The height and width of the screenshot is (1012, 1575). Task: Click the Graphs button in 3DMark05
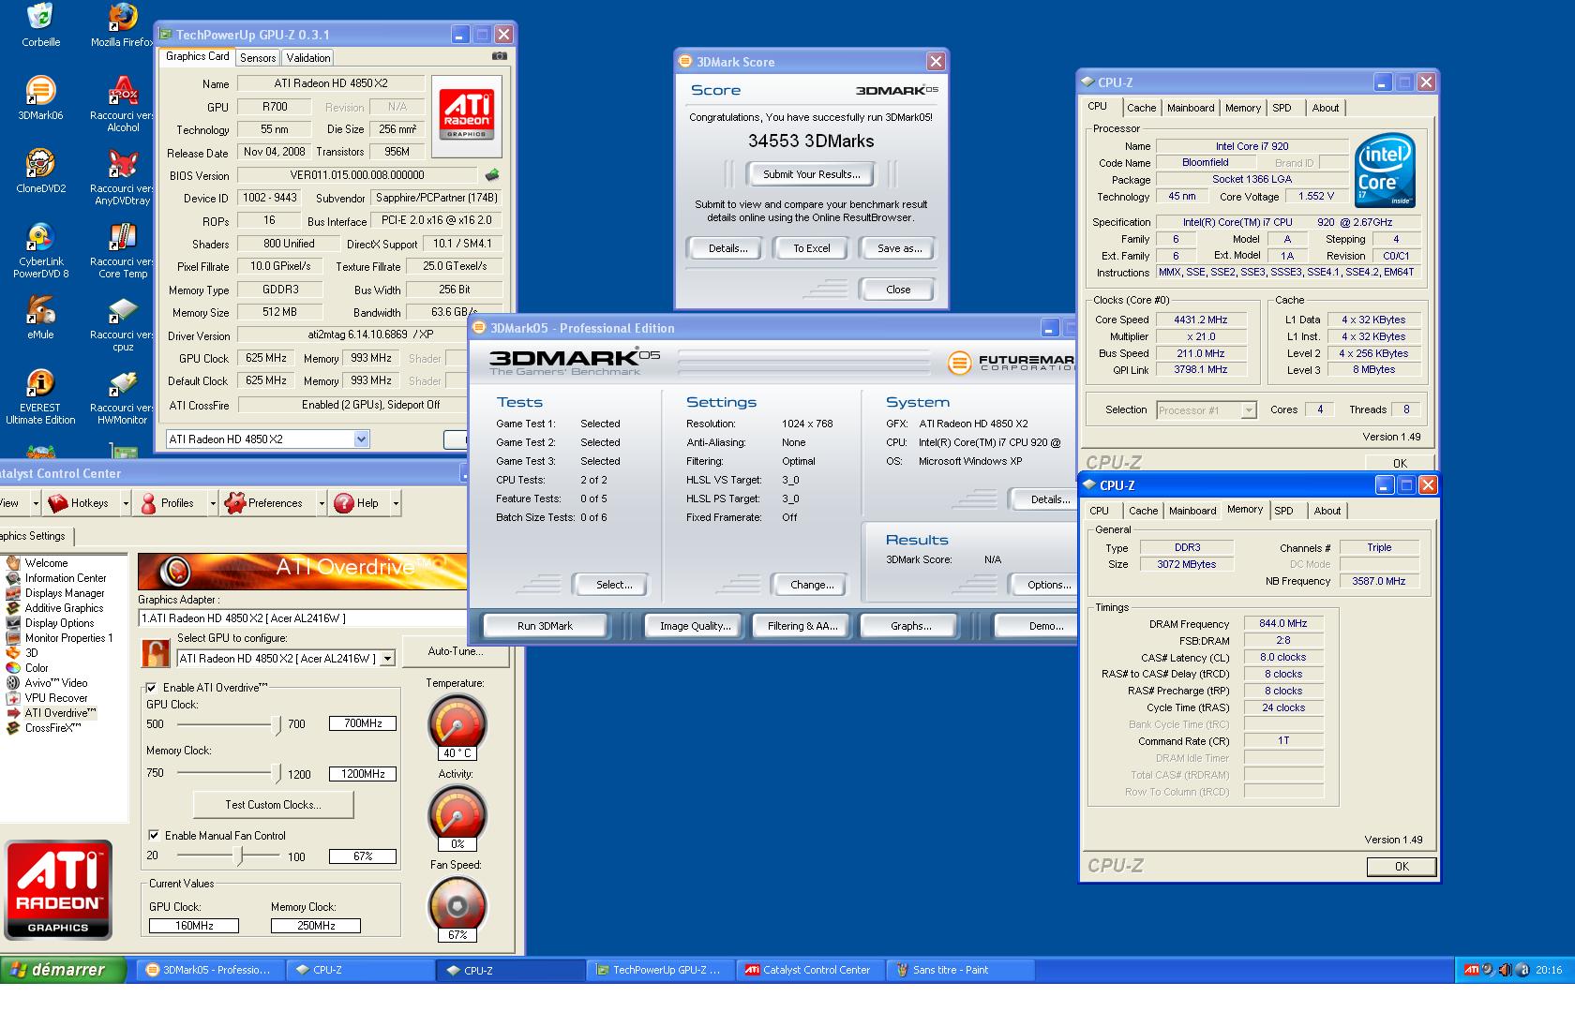point(910,626)
